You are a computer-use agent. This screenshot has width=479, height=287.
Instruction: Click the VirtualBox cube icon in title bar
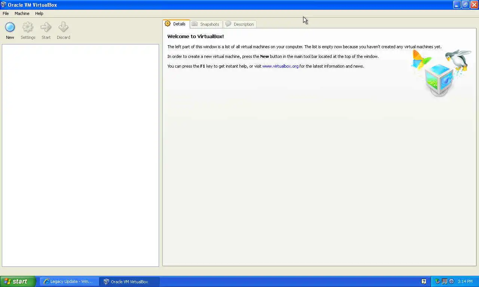[x=4, y=5]
